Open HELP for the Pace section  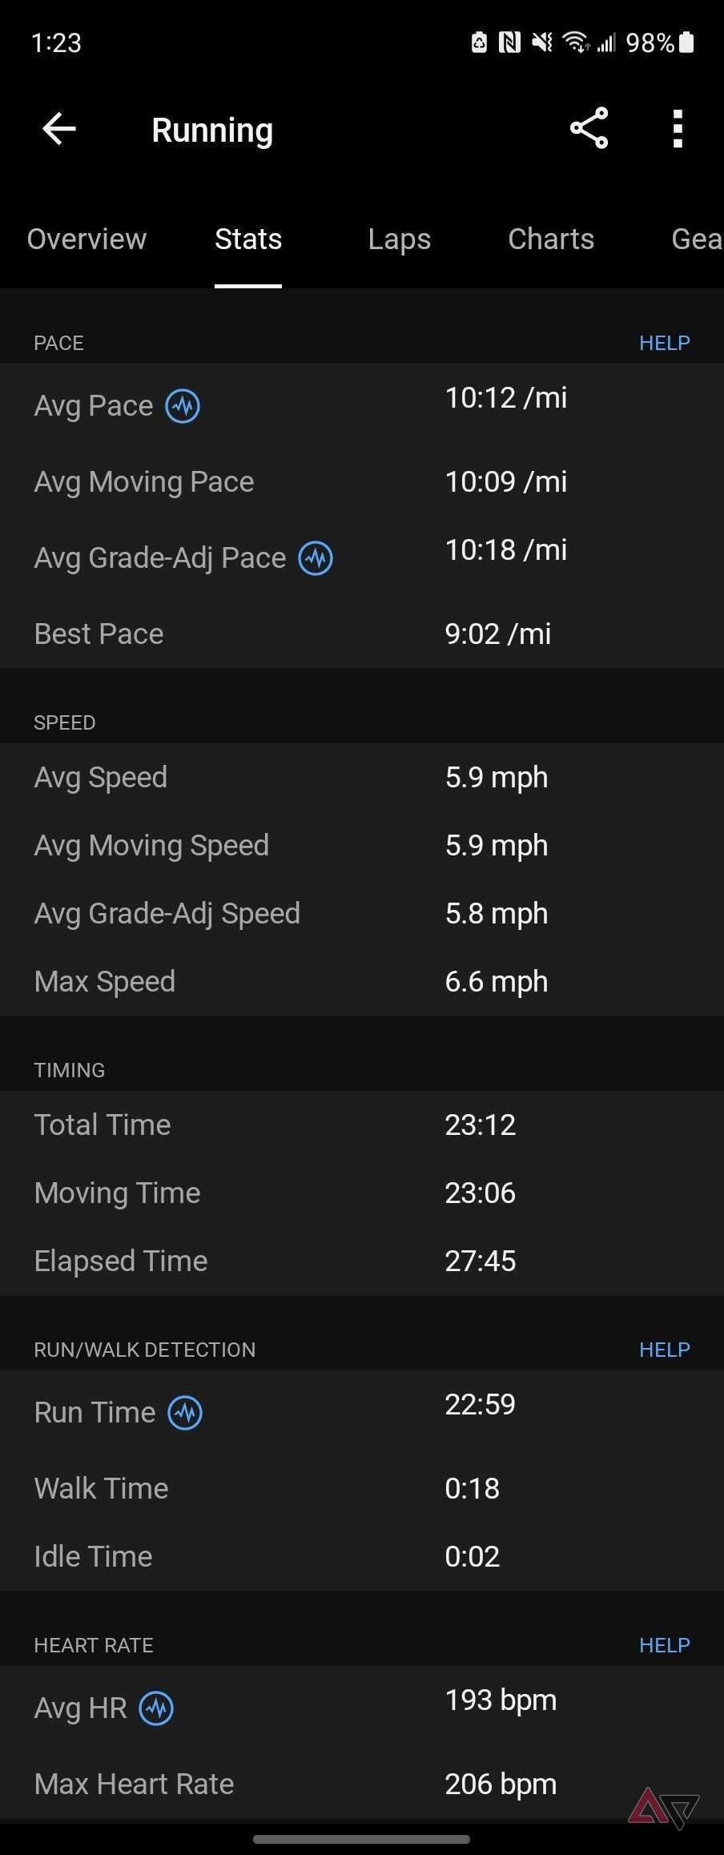664,343
